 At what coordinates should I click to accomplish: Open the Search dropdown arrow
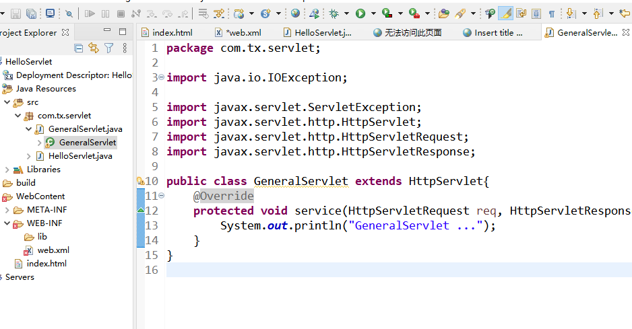click(x=473, y=13)
